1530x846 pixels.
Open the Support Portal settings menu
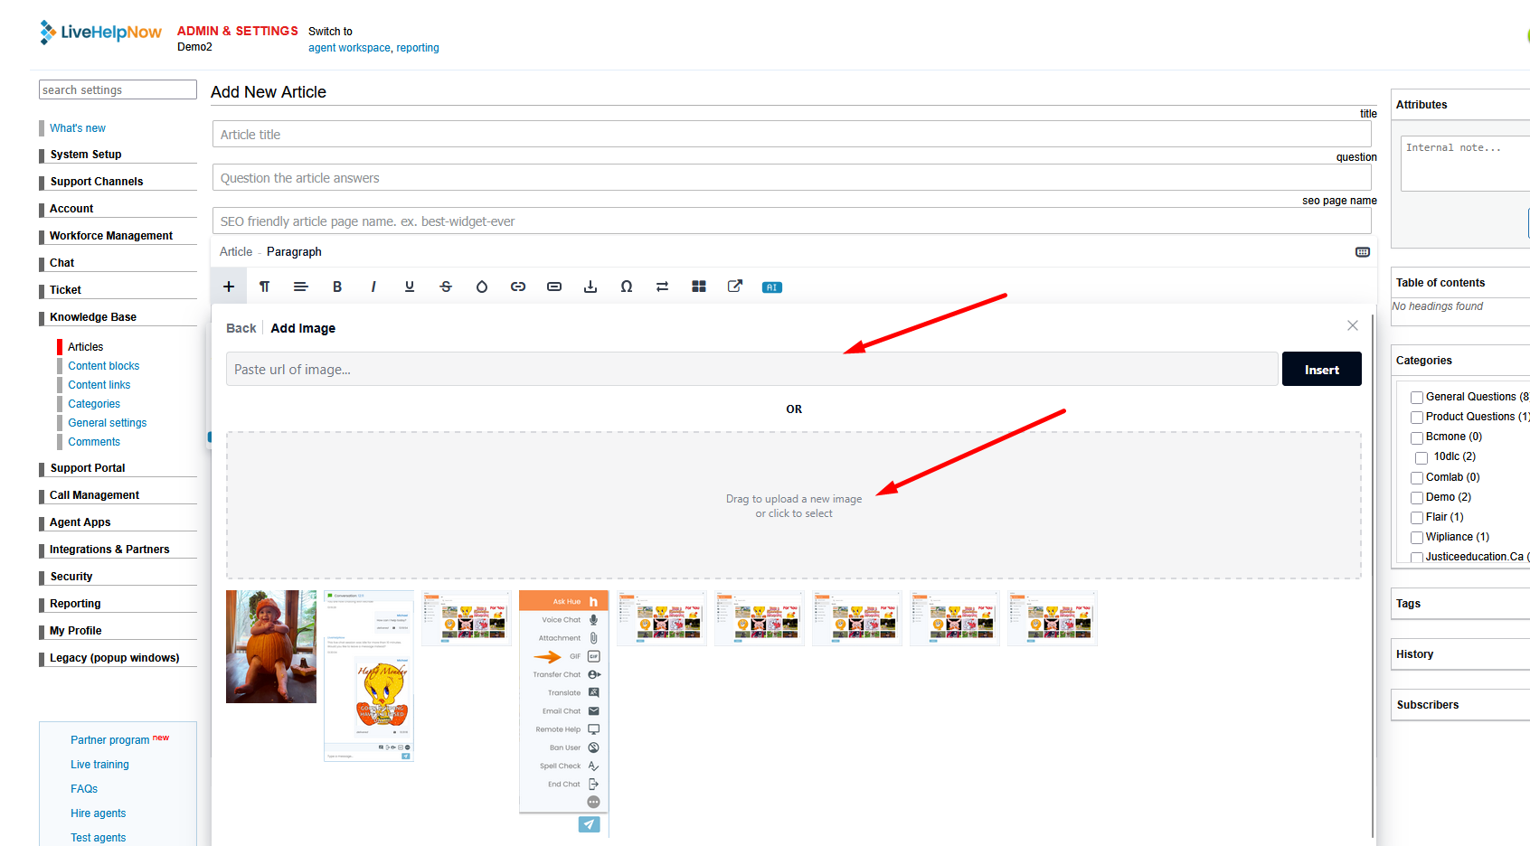tap(88, 468)
